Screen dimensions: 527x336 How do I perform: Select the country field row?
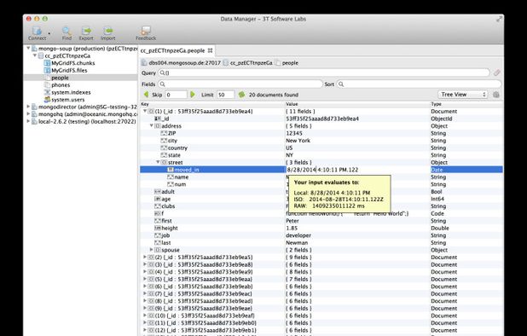321,148
